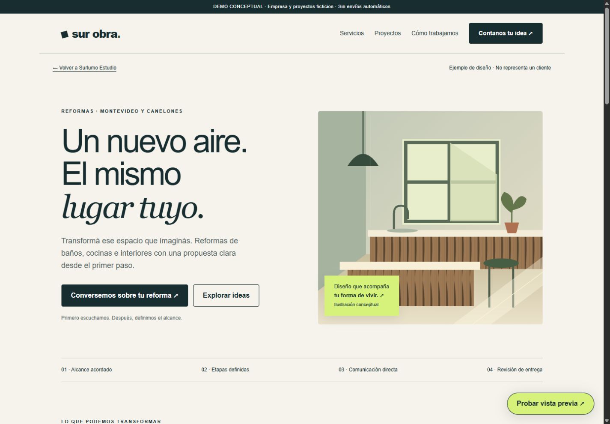Click the Probar vista previa floating button
Viewport: 610px width, 424px height.
point(550,403)
